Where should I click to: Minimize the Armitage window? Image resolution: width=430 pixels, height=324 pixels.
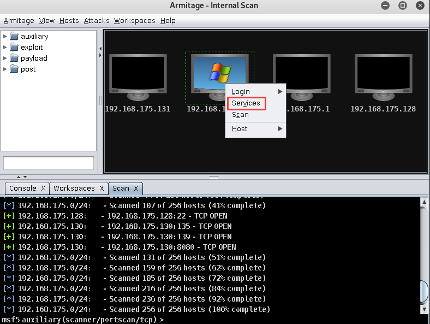click(385, 5)
